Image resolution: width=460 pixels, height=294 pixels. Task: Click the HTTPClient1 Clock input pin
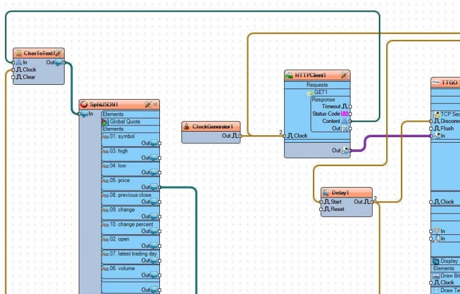pyautogui.click(x=284, y=136)
